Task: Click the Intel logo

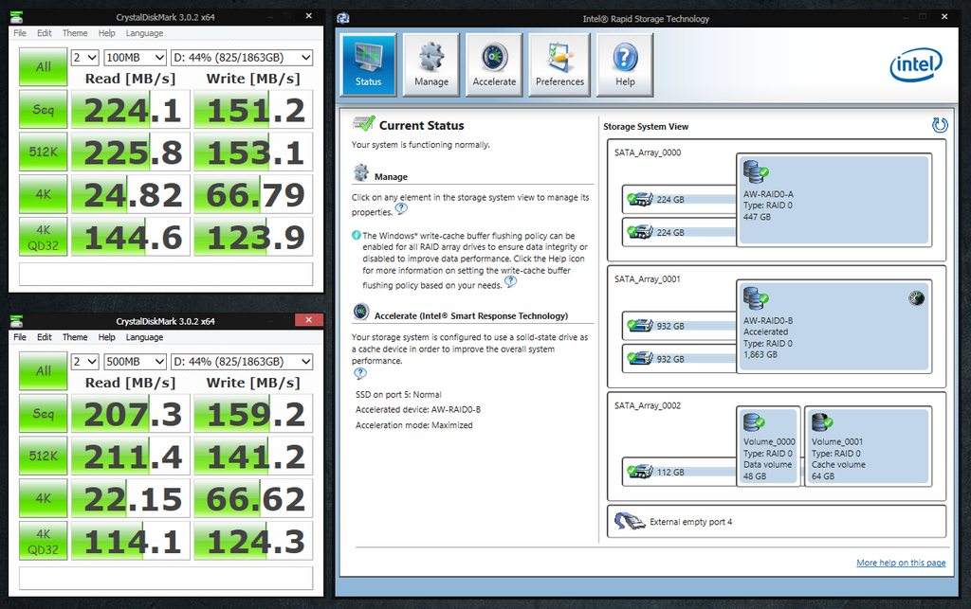Action: pos(916,64)
